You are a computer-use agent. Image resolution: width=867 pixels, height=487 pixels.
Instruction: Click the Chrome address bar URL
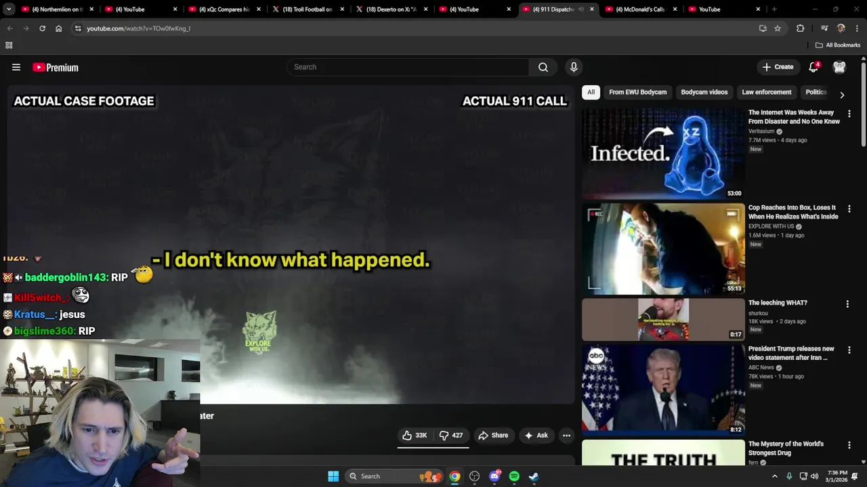click(138, 28)
